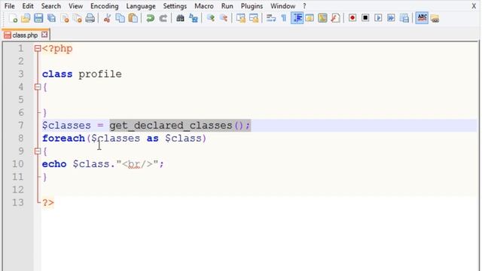Click line number 7 in margin
The width and height of the screenshot is (482, 271).
click(x=20, y=126)
